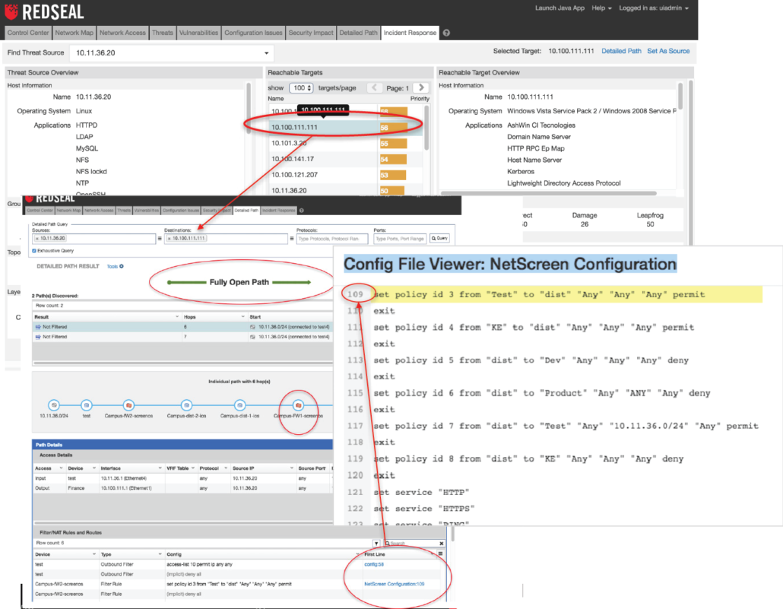Click the list icon next to the Destinations field
Screen dimensions: 783x609
pos(292,239)
